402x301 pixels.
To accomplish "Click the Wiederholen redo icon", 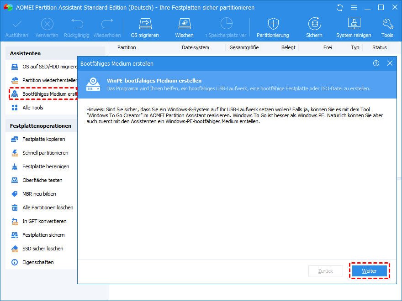I will (107, 24).
